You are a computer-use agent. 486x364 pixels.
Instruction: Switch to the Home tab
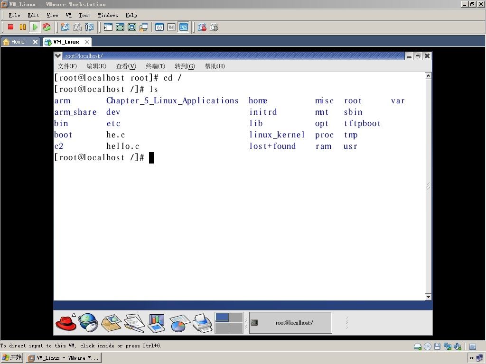click(x=18, y=42)
